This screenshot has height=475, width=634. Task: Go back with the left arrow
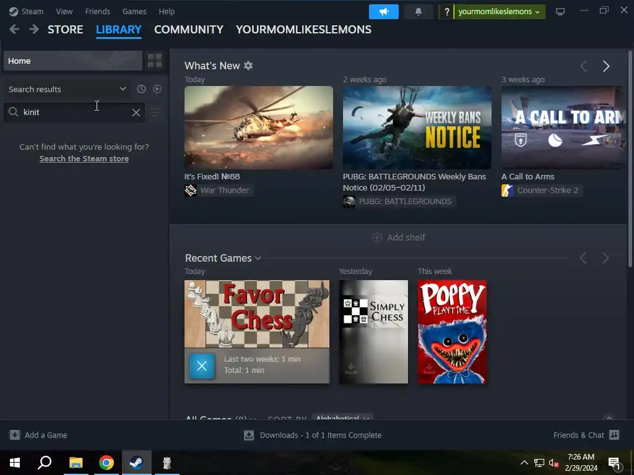point(14,30)
